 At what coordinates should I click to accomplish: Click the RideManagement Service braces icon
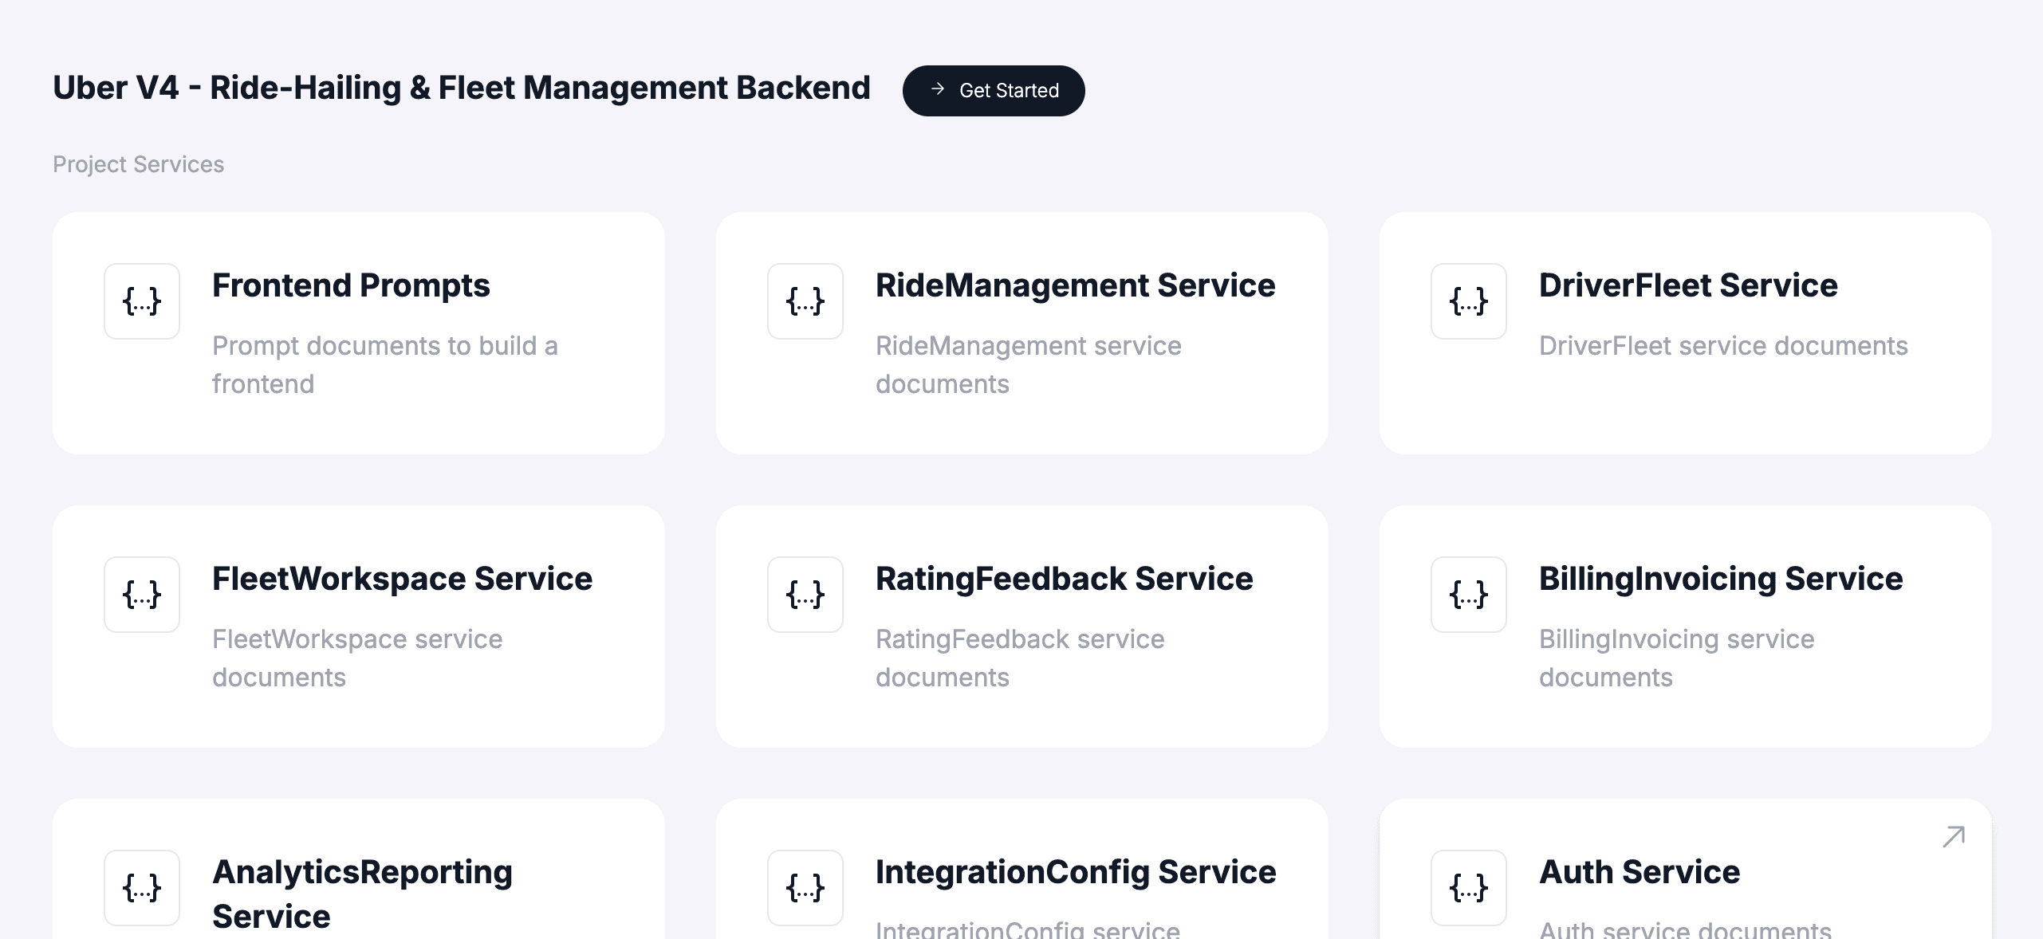[805, 301]
